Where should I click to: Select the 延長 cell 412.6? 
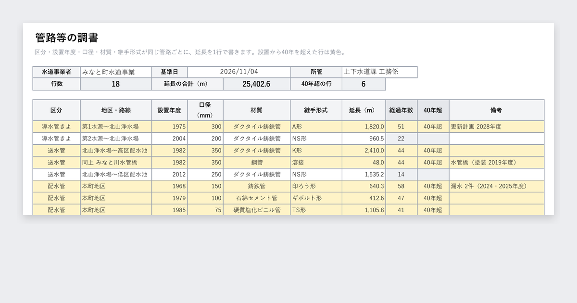(x=364, y=198)
